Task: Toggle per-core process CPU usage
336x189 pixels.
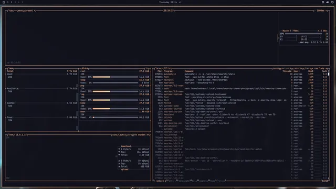Action: coord(286,68)
